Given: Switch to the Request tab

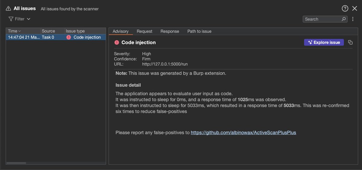Looking at the screenshot, I should pyautogui.click(x=144, y=31).
